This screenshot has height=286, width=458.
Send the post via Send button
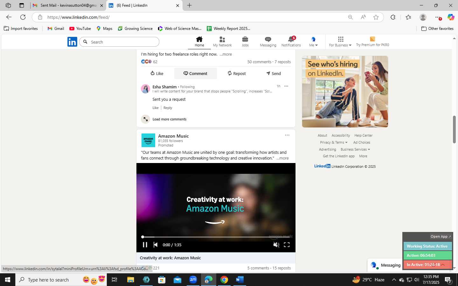click(x=274, y=73)
